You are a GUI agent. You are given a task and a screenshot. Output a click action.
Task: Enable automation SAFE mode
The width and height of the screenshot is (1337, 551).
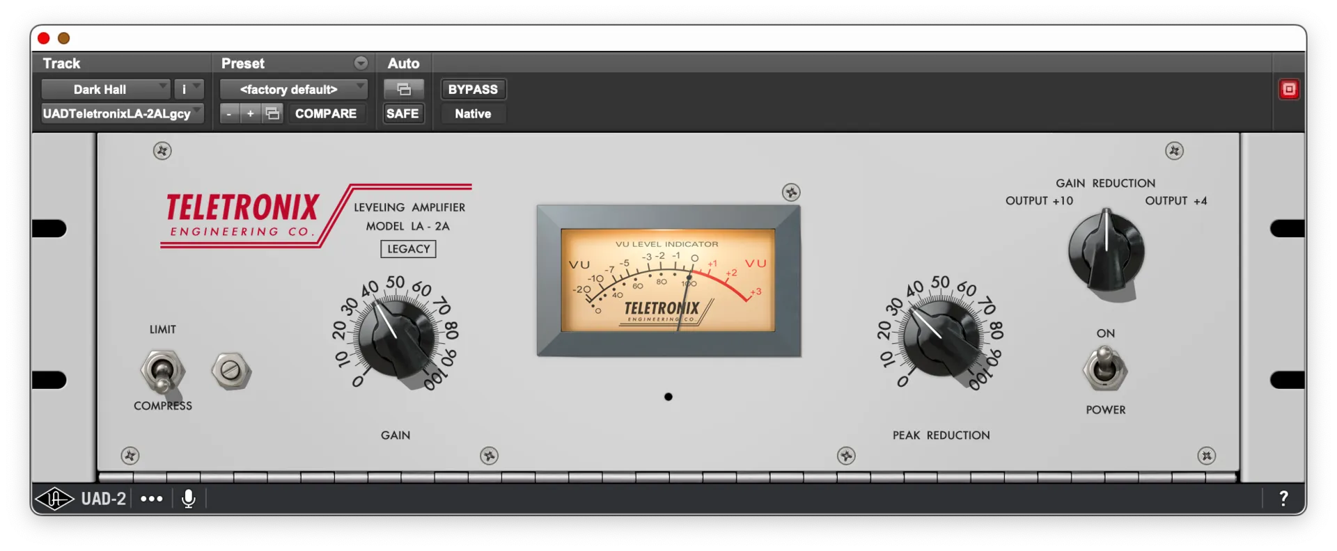point(402,113)
